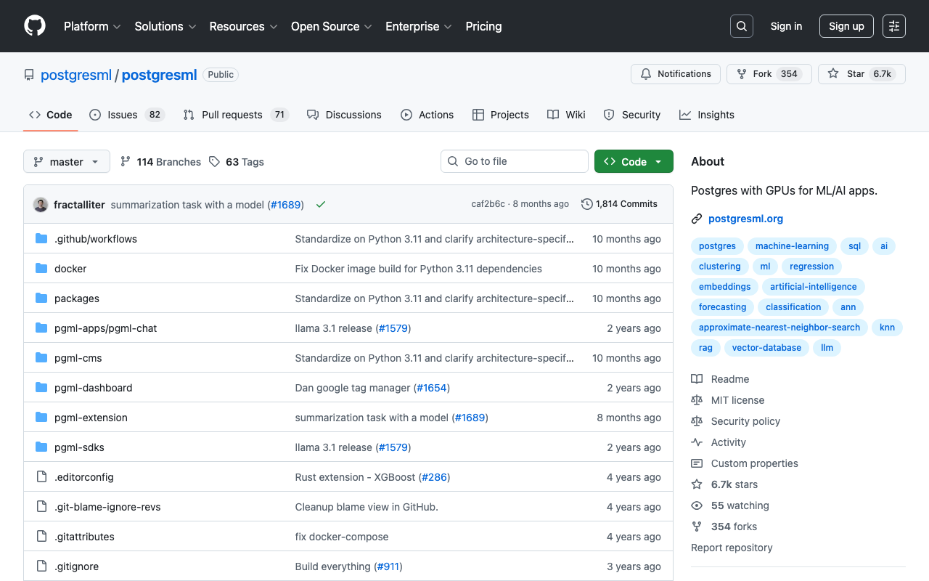Click the Star icon
This screenshot has width=929, height=581.
(833, 74)
